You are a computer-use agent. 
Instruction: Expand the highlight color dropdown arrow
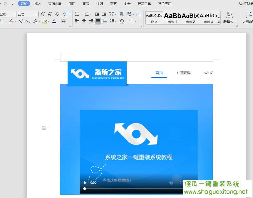click(x=49, y=21)
